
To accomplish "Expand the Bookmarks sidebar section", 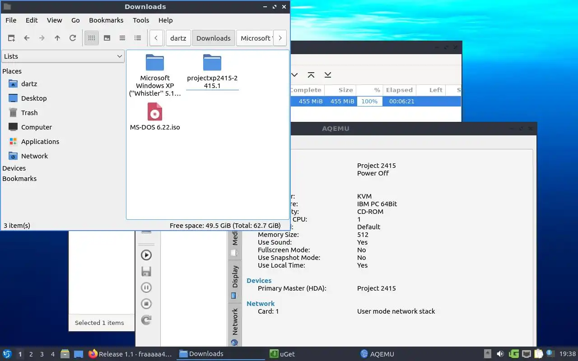I will [x=19, y=179].
